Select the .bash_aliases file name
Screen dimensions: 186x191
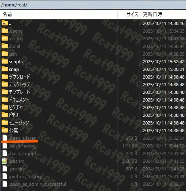pyautogui.click(x=23, y=138)
